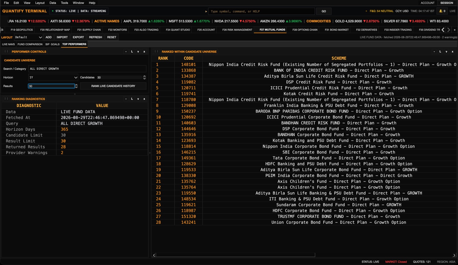The width and height of the screenshot is (458, 265).
Task: Click Ranking Diagnostics panel drag handle
Action: coord(6,99)
